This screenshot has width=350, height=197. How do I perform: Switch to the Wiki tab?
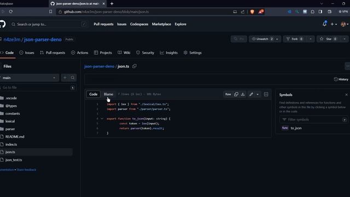point(124,53)
